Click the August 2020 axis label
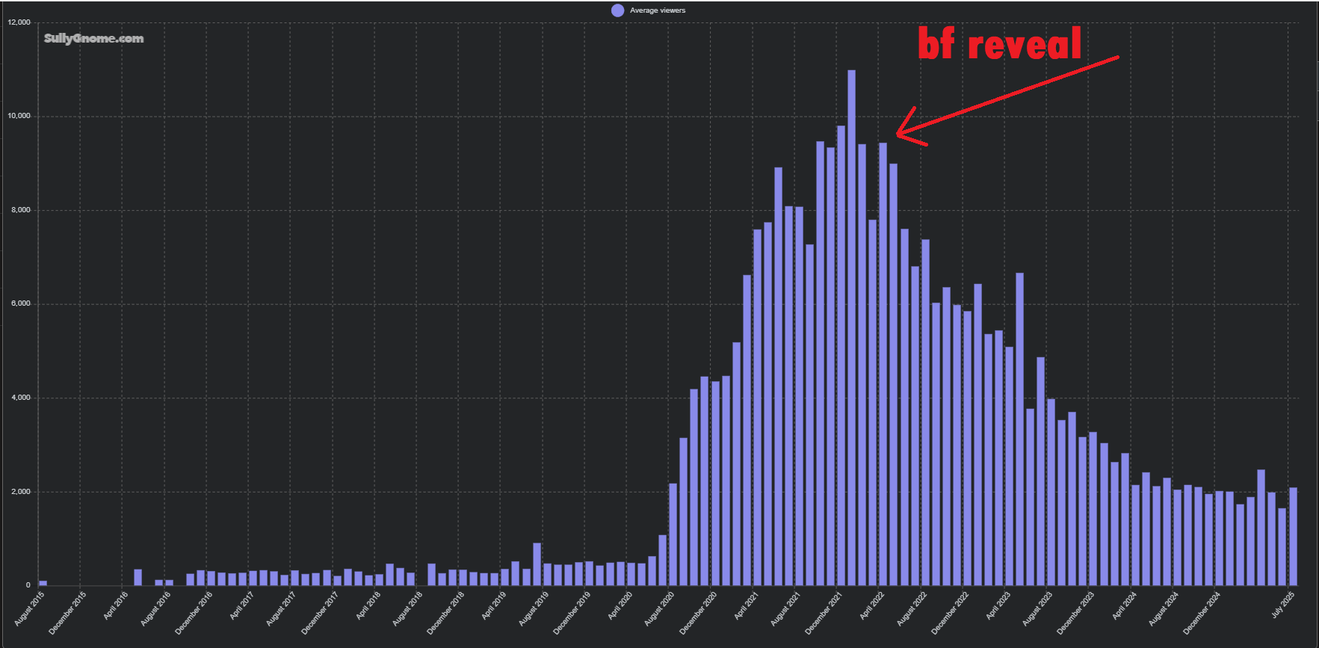This screenshot has height=648, width=1319. point(660,608)
